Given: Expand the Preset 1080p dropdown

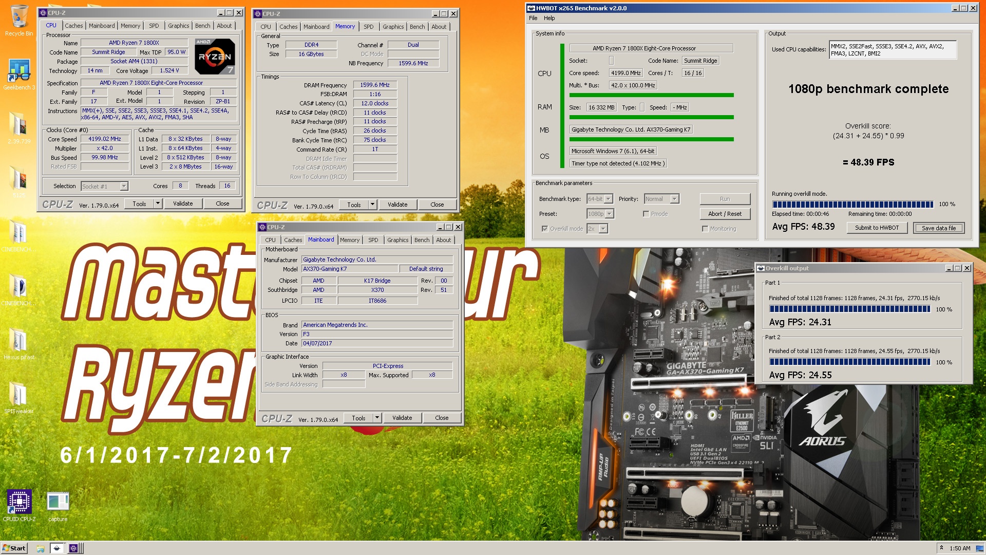Looking at the screenshot, I should pos(610,214).
